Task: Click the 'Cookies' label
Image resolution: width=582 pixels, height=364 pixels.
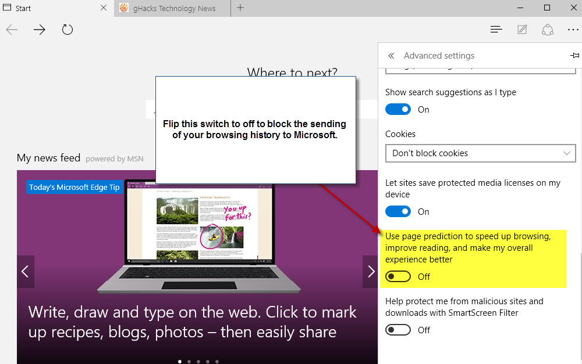Action: pyautogui.click(x=400, y=134)
